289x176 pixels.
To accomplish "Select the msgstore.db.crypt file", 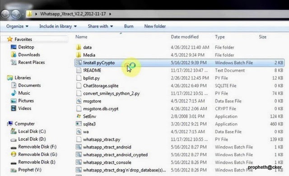I will pyautogui.click(x=101, y=109).
